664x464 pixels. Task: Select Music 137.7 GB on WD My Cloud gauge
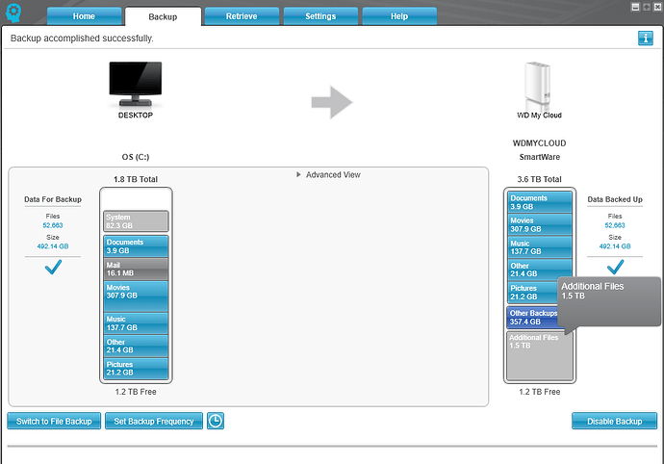(x=540, y=247)
